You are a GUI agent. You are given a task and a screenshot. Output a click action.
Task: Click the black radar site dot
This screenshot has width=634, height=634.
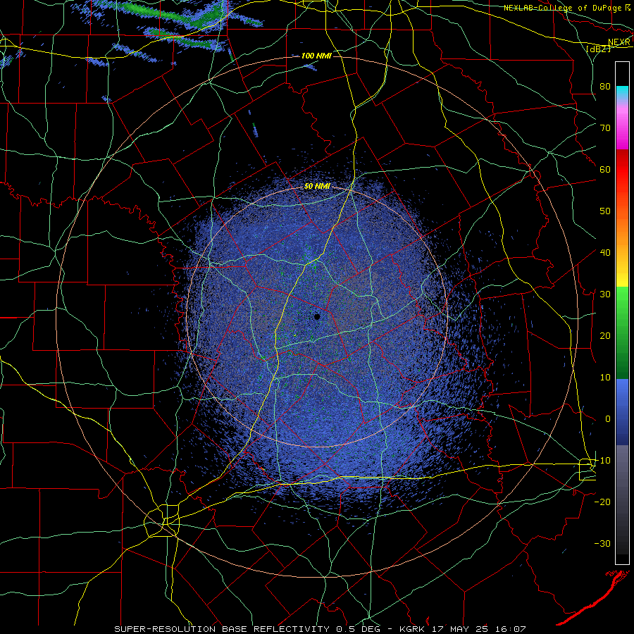pyautogui.click(x=317, y=316)
